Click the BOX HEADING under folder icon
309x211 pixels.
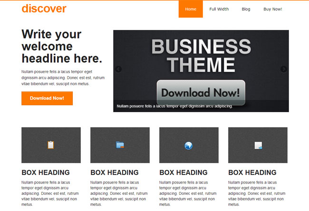point(115,173)
